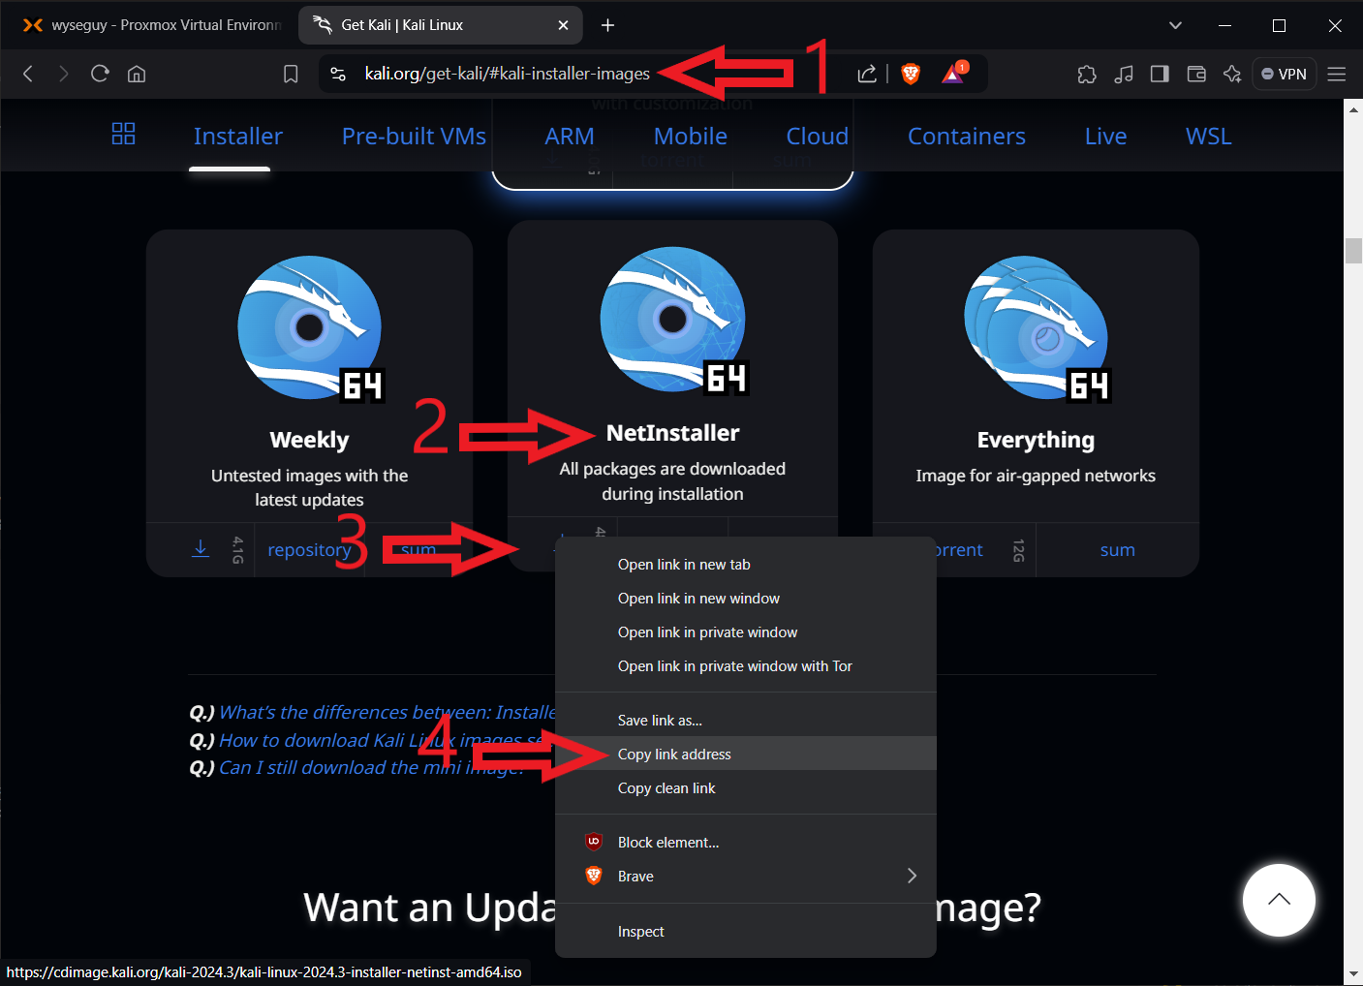Expand the Brave submenu arrow

pos(911,876)
